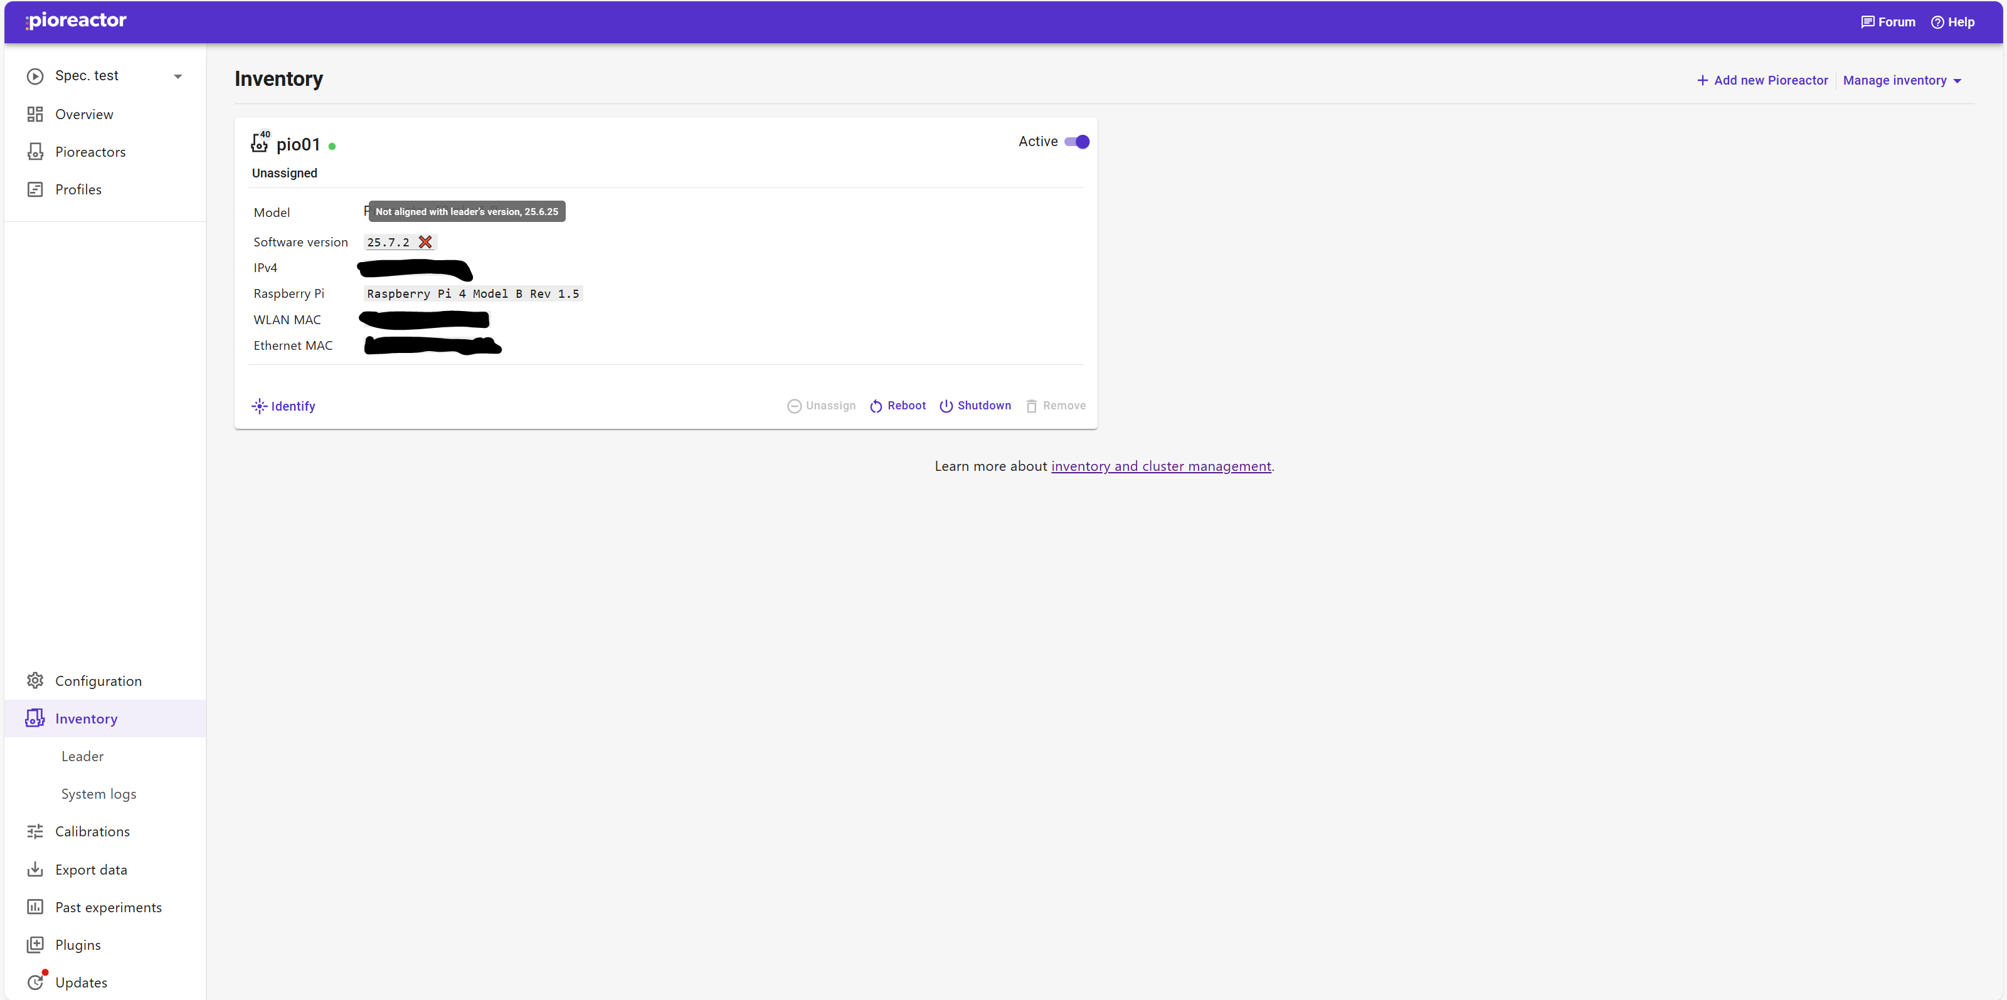Expand the Spec. test experiment dropdown
Viewport: 2007px width, 1000px height.
click(177, 76)
